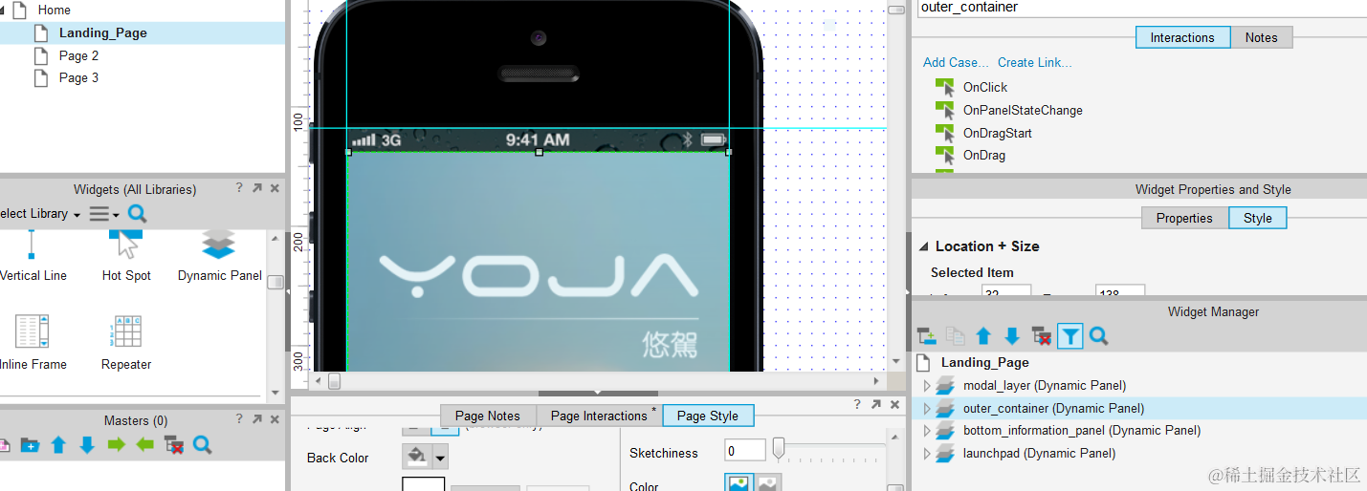Screen dimensions: 1367x491
Task: Move master down with blue down arrow
Action: (87, 445)
